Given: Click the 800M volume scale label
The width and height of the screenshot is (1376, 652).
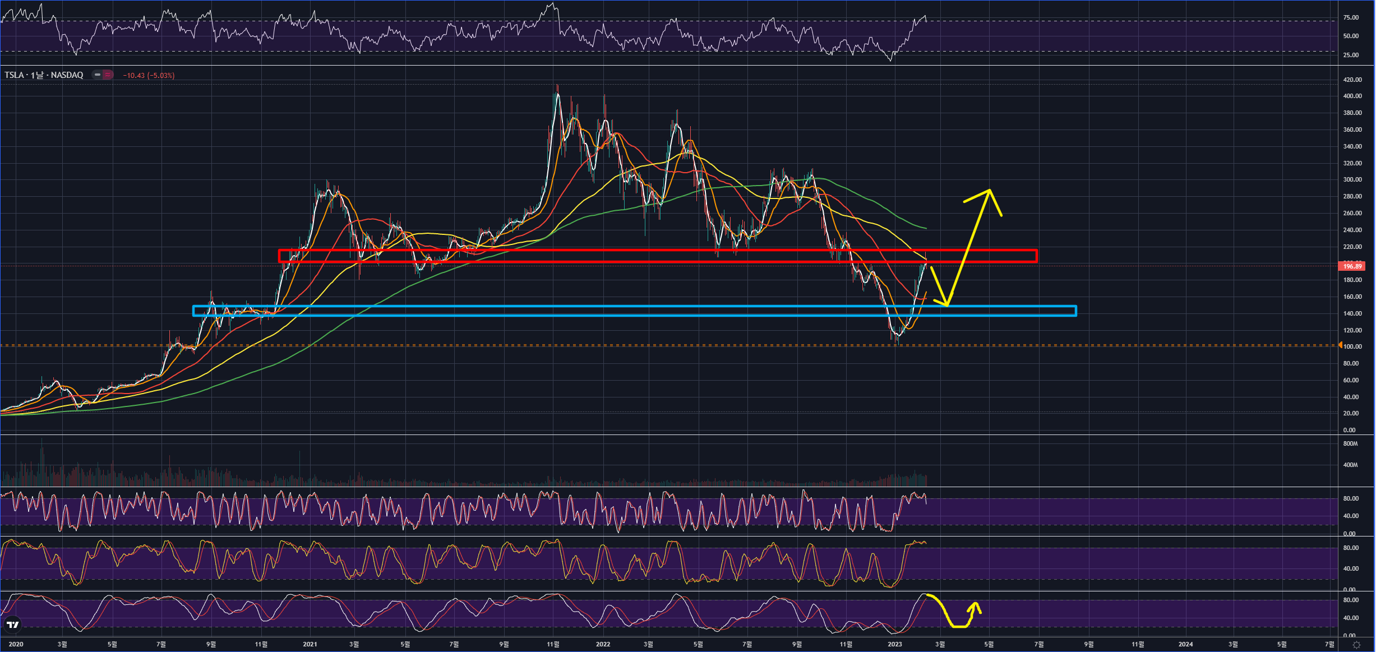Looking at the screenshot, I should click(1350, 443).
